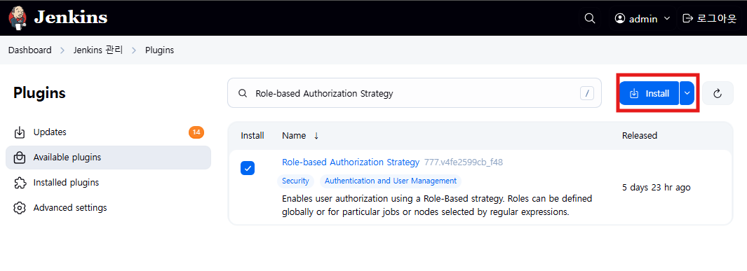The image size is (747, 271).
Task: Open the admin user dropdown chevron
Action: point(667,18)
